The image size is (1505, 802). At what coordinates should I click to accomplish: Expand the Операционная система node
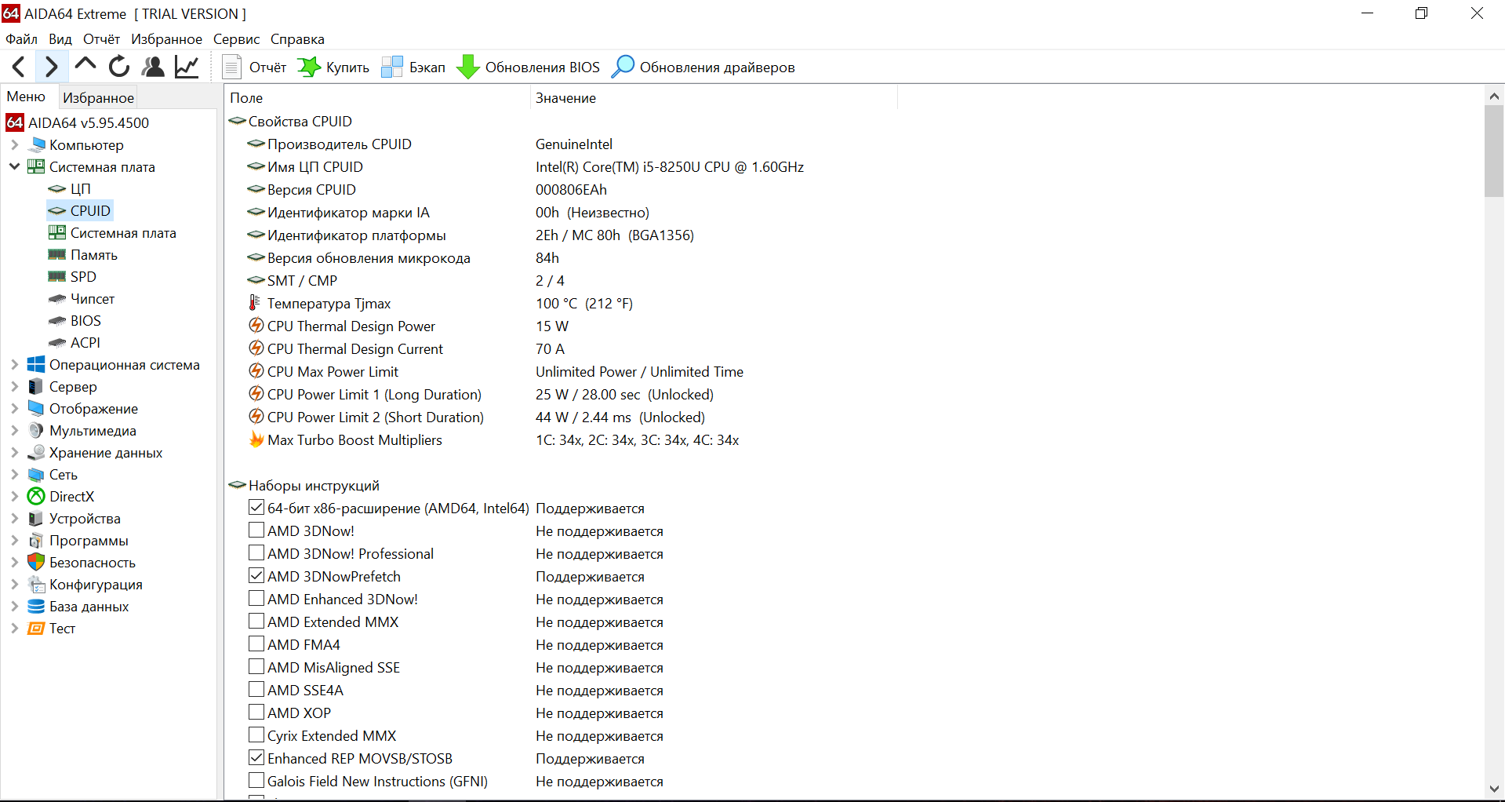[x=14, y=365]
